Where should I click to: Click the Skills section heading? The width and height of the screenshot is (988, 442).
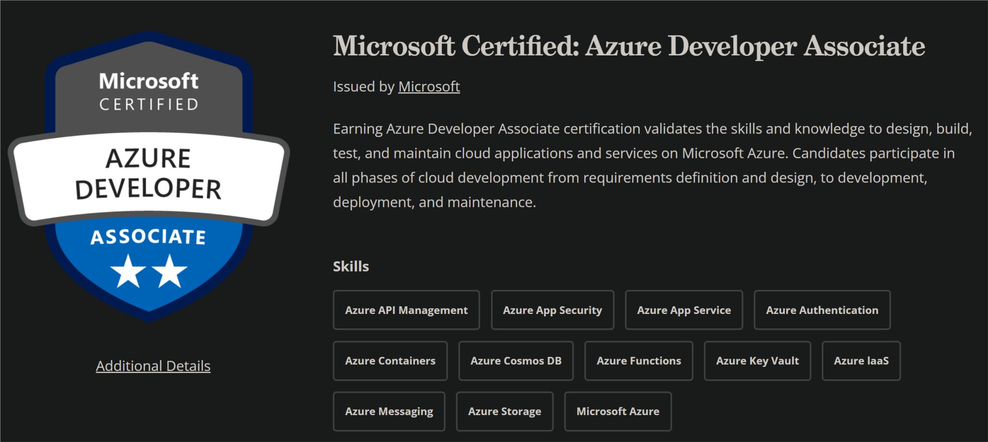(351, 266)
